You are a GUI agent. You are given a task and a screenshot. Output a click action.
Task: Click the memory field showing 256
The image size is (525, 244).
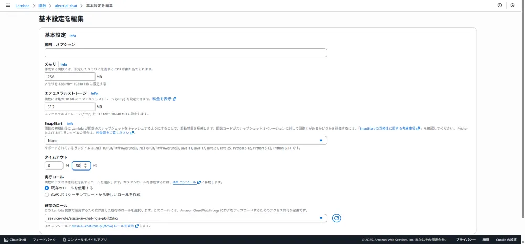pyautogui.click(x=70, y=77)
